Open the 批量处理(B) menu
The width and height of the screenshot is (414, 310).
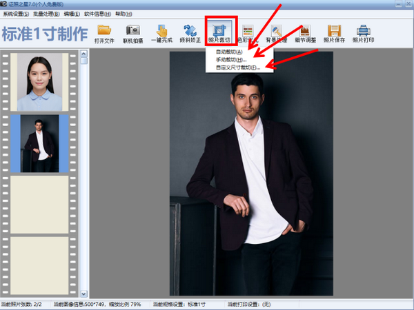coord(47,14)
